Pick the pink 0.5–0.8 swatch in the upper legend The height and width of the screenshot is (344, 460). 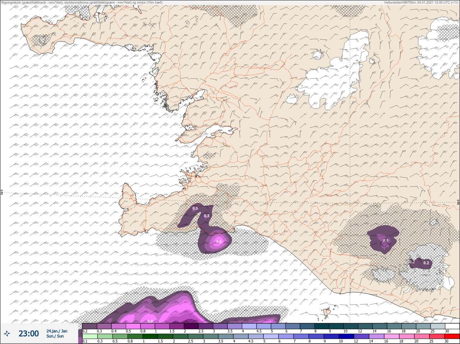[133, 326]
